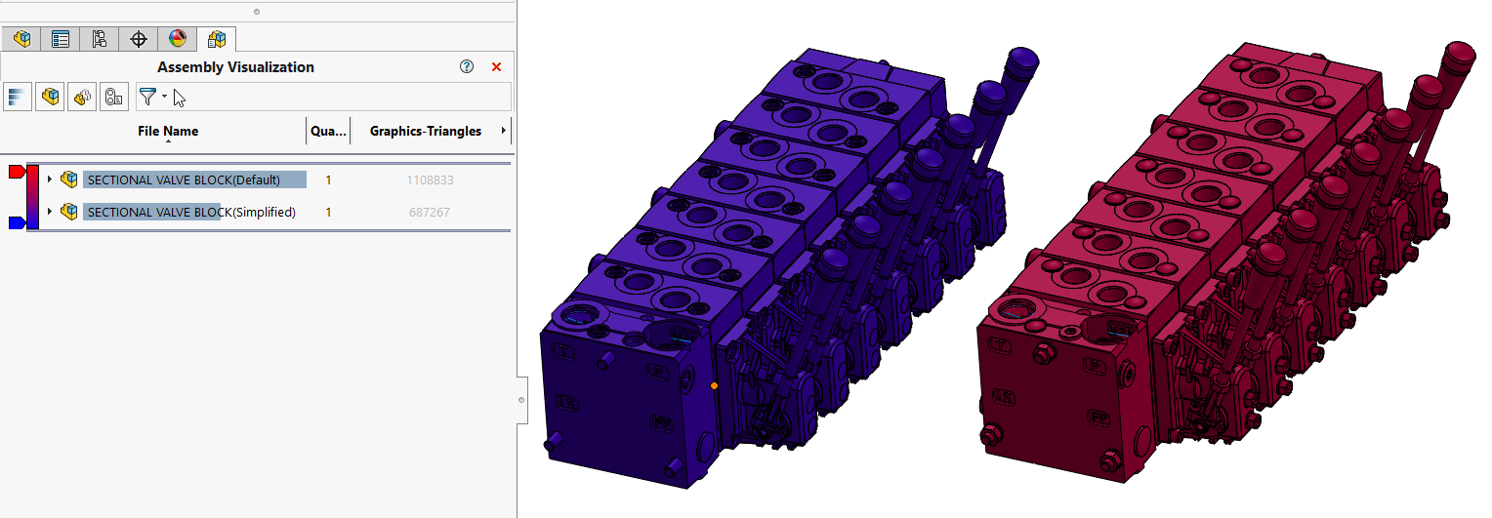Sort by File Name column header
The width and height of the screenshot is (1492, 518).
pyautogui.click(x=168, y=131)
